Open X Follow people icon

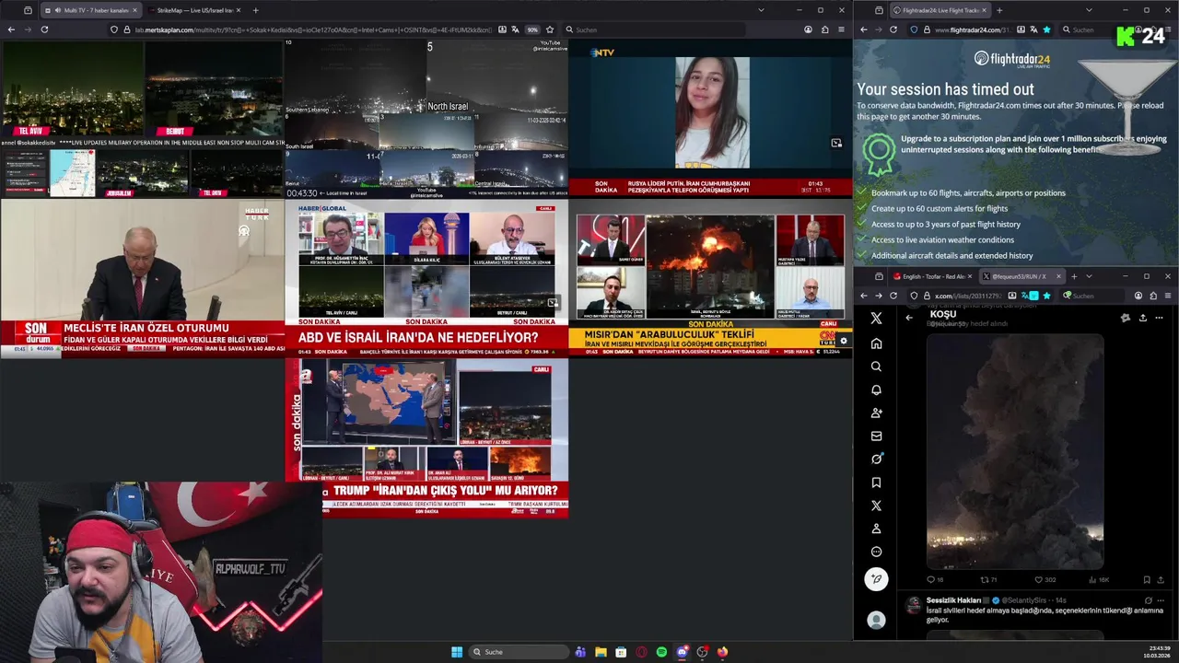(x=876, y=413)
